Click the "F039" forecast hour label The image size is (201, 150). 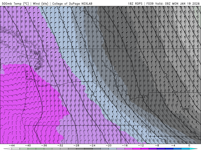click(x=150, y=3)
